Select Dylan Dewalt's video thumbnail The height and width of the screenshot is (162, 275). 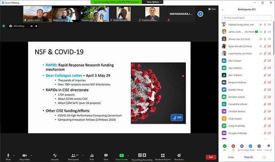(124, 14)
